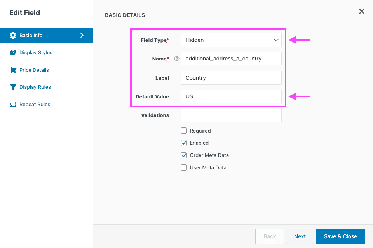
Task: Disable the Enabled checkbox
Action: (x=184, y=143)
